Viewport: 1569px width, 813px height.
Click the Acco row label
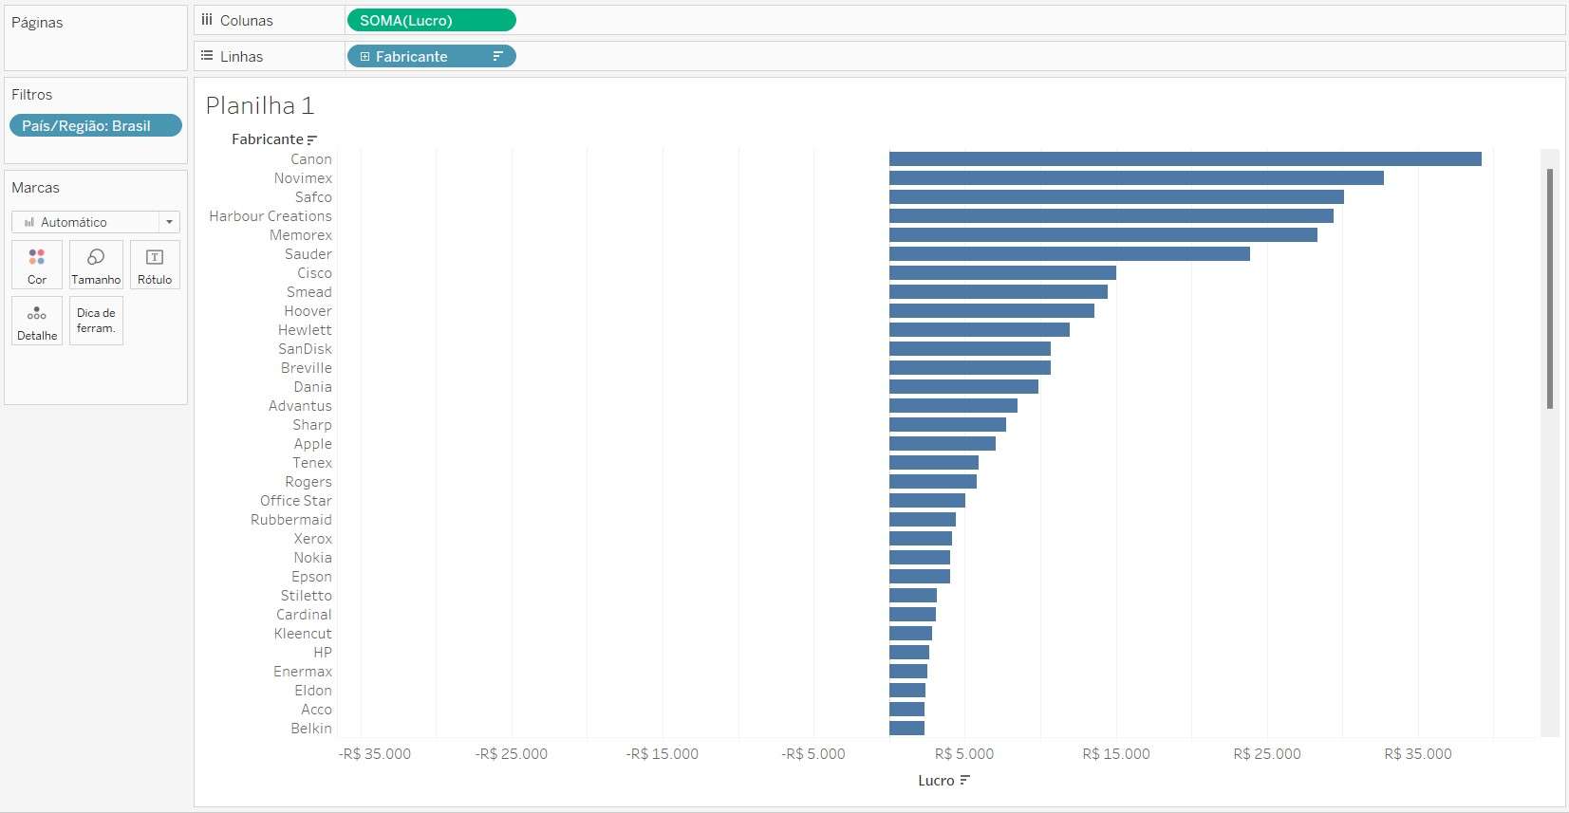pos(316,710)
